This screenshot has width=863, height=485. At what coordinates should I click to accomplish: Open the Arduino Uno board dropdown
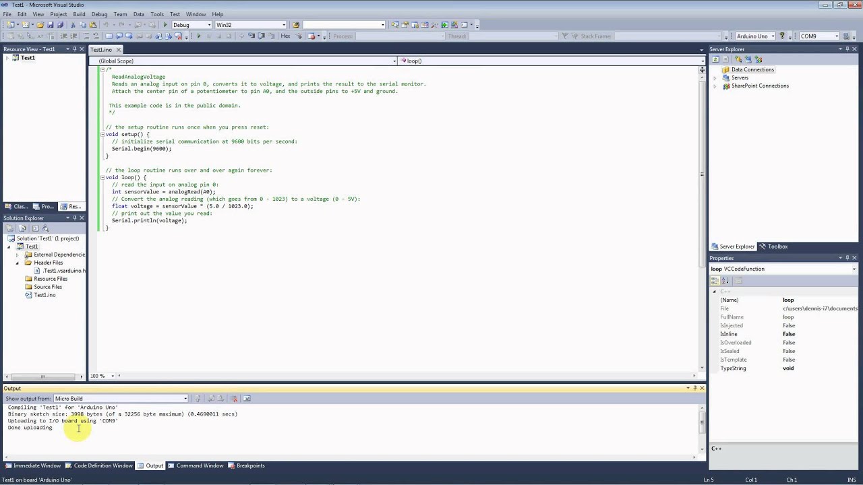pyautogui.click(x=773, y=36)
